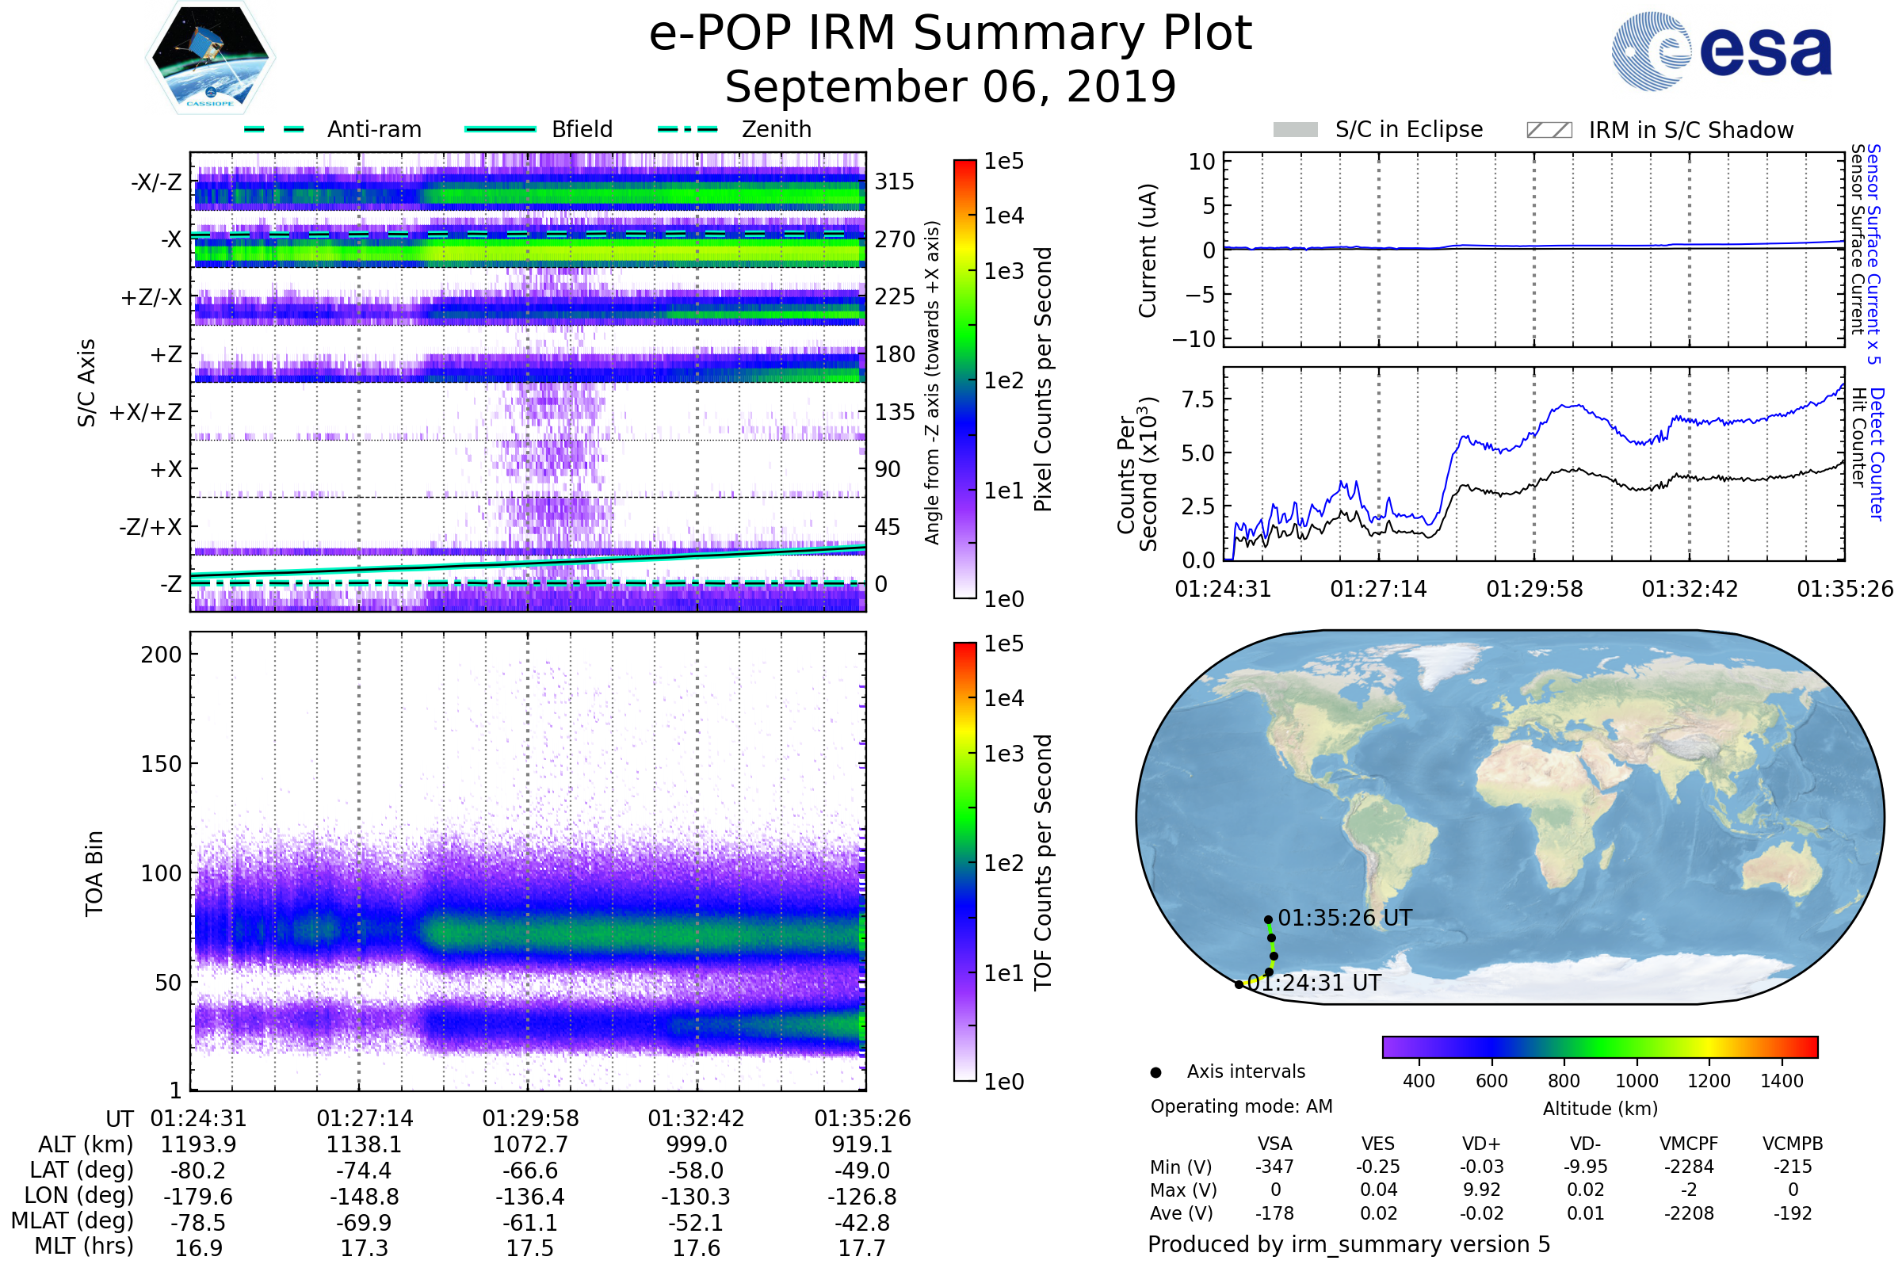Viewport: 1902px width, 1268px height.
Task: Click the e-POP IRM Summary Plot title
Action: [x=950, y=34]
